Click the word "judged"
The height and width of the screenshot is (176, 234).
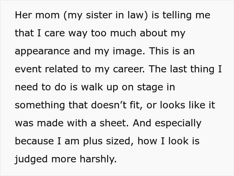(x=31, y=160)
